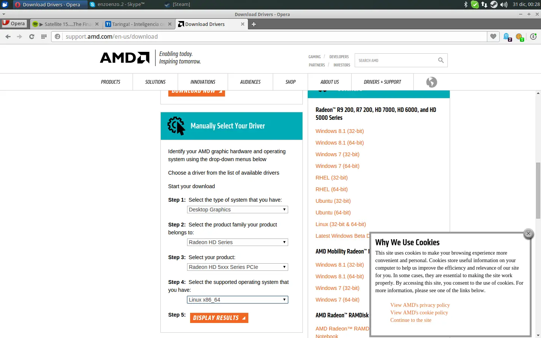Close the Satellite 15 tab
Screen dimensions: 541x338
97,24
